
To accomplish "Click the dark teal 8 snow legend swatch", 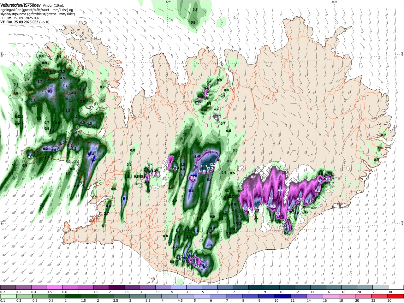I will point(256,288).
